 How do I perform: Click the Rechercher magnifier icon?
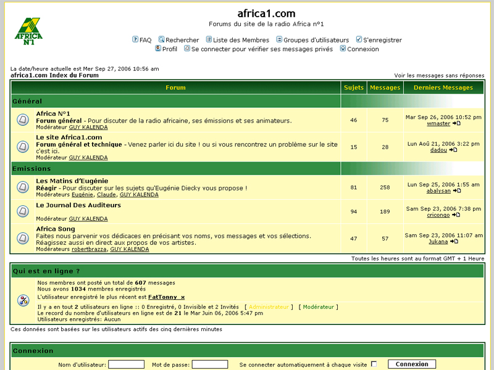tap(161, 39)
